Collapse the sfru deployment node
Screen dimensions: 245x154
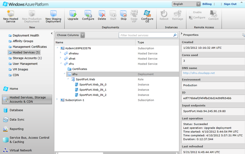click(x=64, y=73)
